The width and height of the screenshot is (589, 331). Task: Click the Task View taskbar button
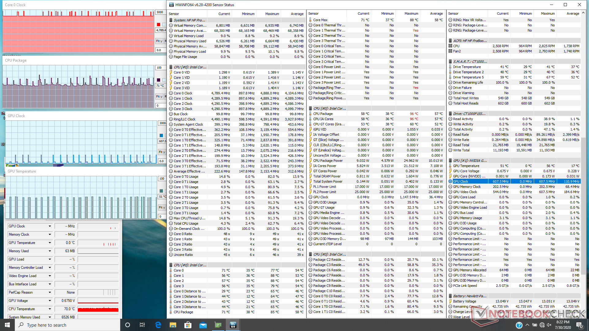coord(142,325)
